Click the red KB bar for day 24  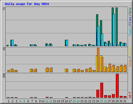pyautogui.click(x=98, y=94)
